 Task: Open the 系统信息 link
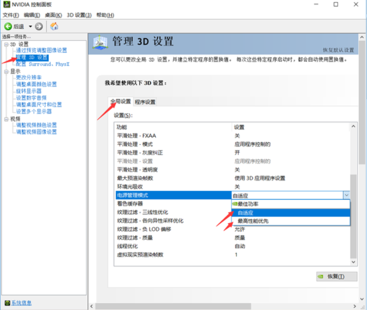pos(21,303)
